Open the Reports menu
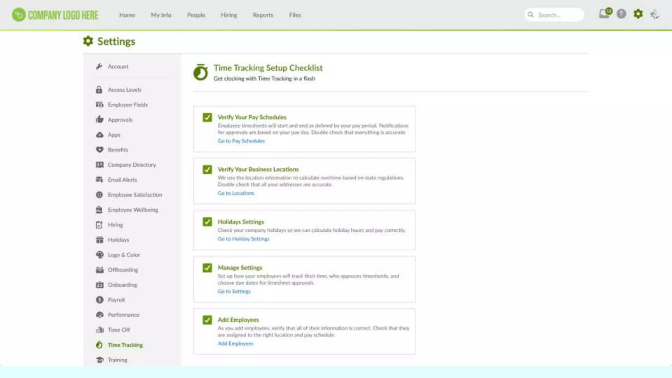The width and height of the screenshot is (672, 378). coord(263,15)
